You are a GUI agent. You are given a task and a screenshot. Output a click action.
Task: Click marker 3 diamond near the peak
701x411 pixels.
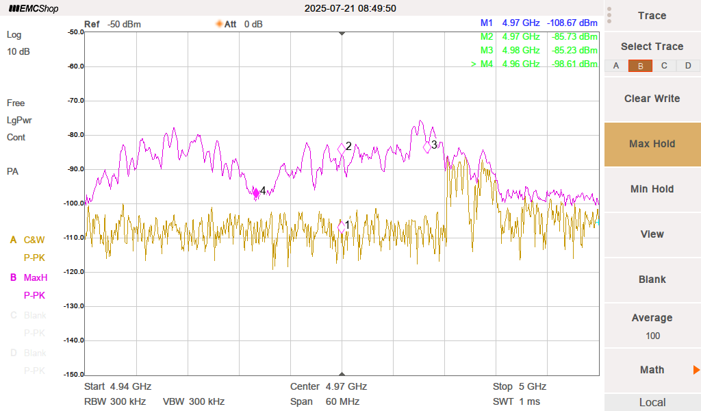(x=427, y=147)
